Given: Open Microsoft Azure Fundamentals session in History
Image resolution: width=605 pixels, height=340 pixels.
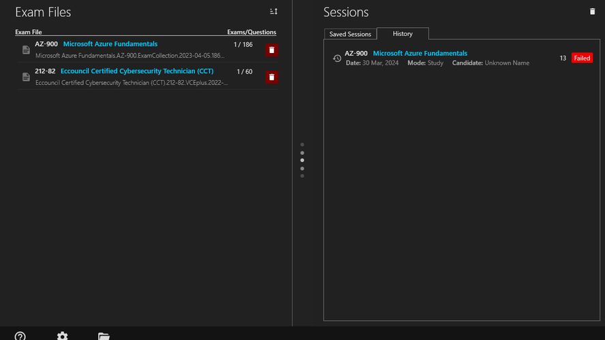Looking at the screenshot, I should tap(420, 54).
